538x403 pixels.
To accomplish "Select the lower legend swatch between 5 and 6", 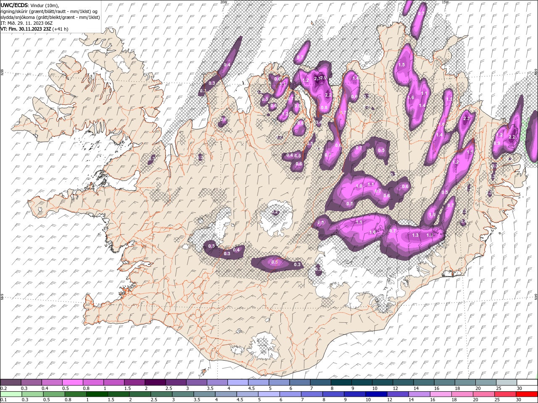I will tap(269, 394).
